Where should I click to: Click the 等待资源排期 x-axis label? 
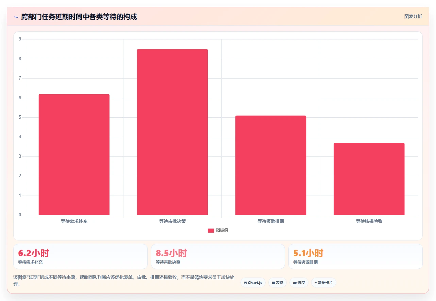coord(271,221)
